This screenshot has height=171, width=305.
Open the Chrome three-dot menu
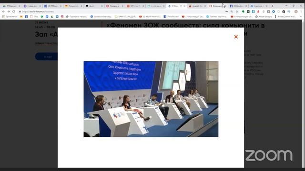tap(301, 11)
